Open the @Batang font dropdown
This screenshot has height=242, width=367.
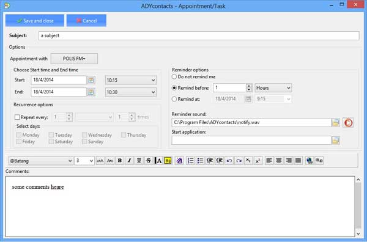tap(41, 161)
